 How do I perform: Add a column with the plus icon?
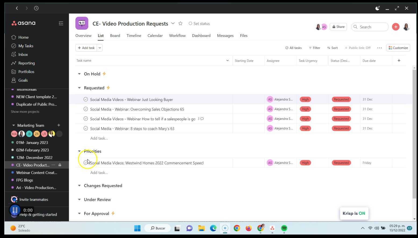(x=399, y=61)
